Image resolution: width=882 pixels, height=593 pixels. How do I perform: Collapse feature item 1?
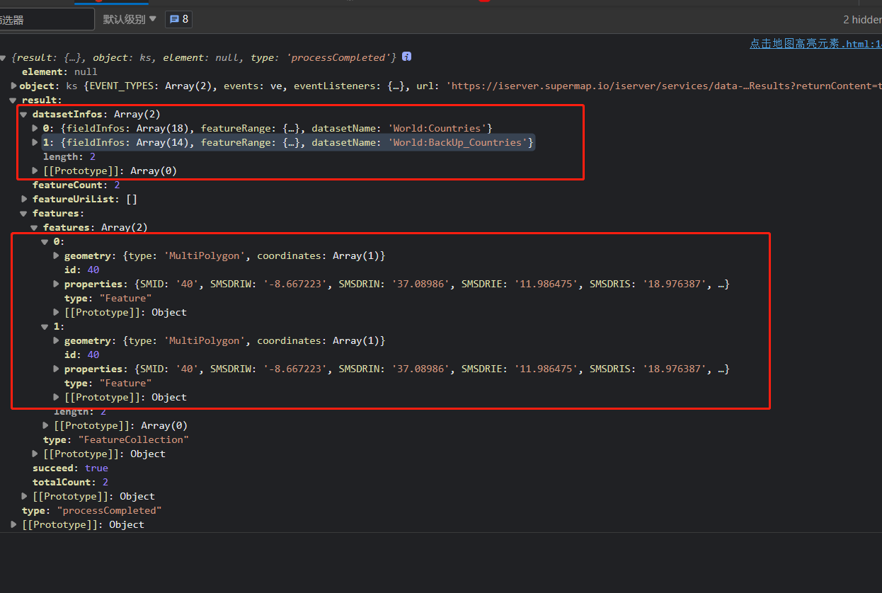click(46, 326)
